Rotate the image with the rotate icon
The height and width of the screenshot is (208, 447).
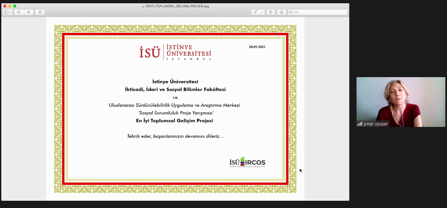[x=270, y=12]
